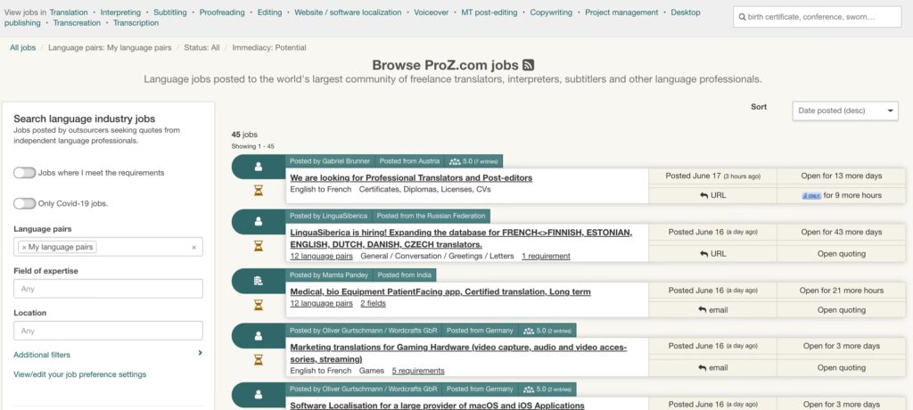Click View/edit your job preference settings
Viewport: 913px width, 410px height.
click(80, 374)
